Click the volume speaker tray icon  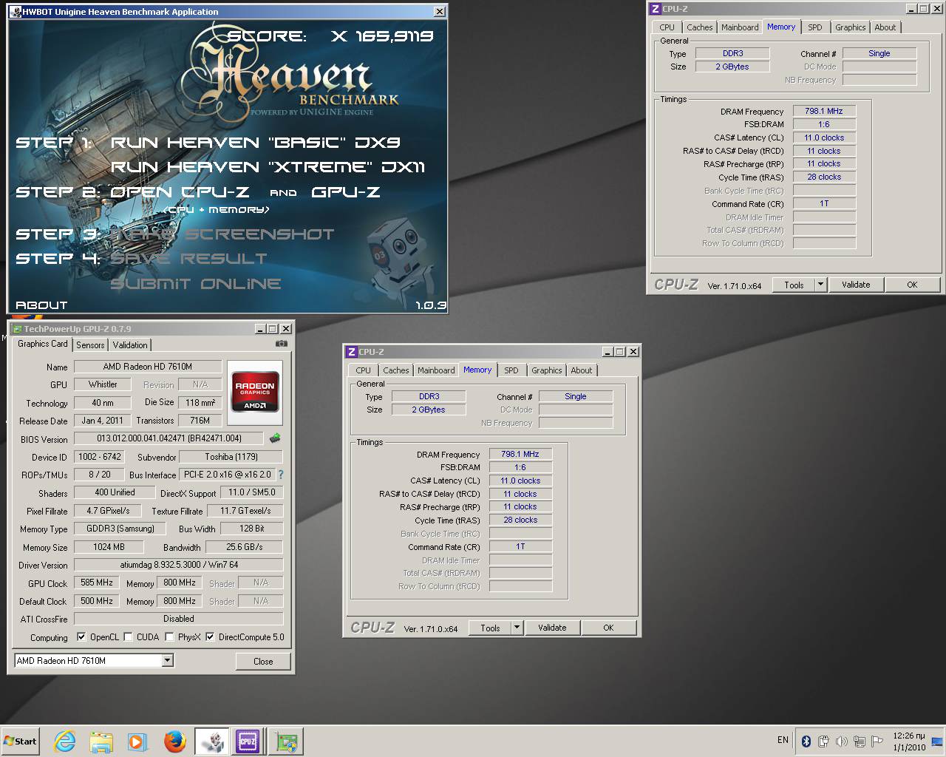(x=842, y=741)
